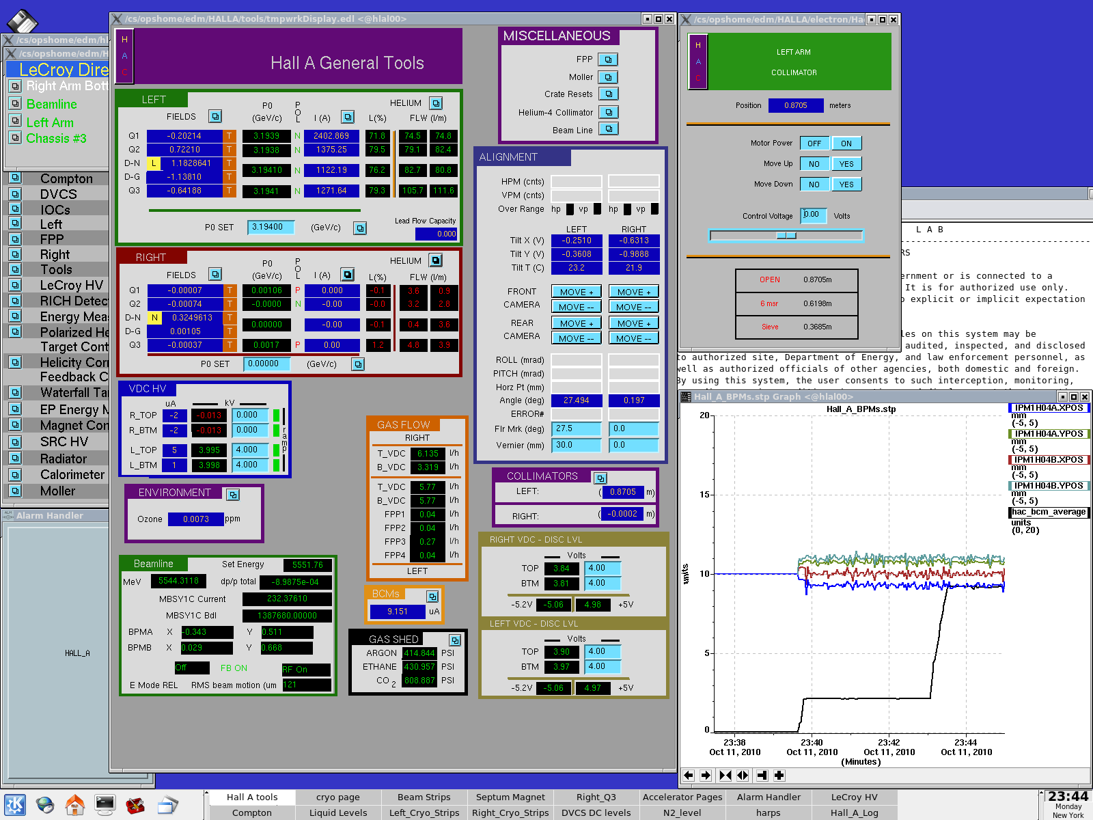The image size is (1093, 820).
Task: Open the RIGHT arm I (A) current icon
Action: (348, 275)
